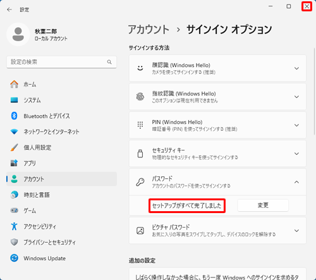
Task: Open Windows Update page
Action: click(x=61, y=258)
